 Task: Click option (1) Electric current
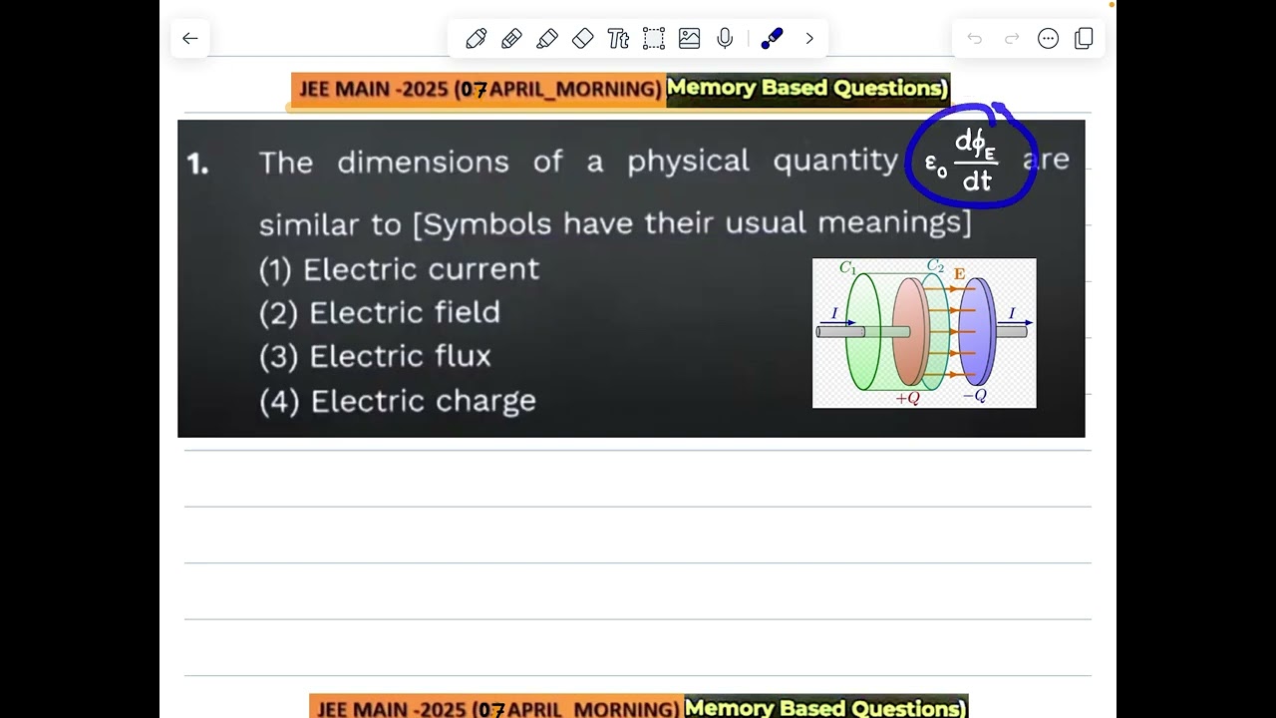pos(399,269)
